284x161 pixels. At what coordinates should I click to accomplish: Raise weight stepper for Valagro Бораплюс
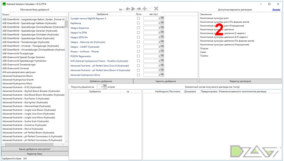point(162,27)
